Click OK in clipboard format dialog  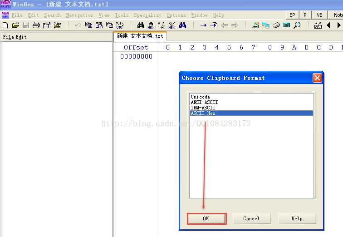pyautogui.click(x=207, y=219)
